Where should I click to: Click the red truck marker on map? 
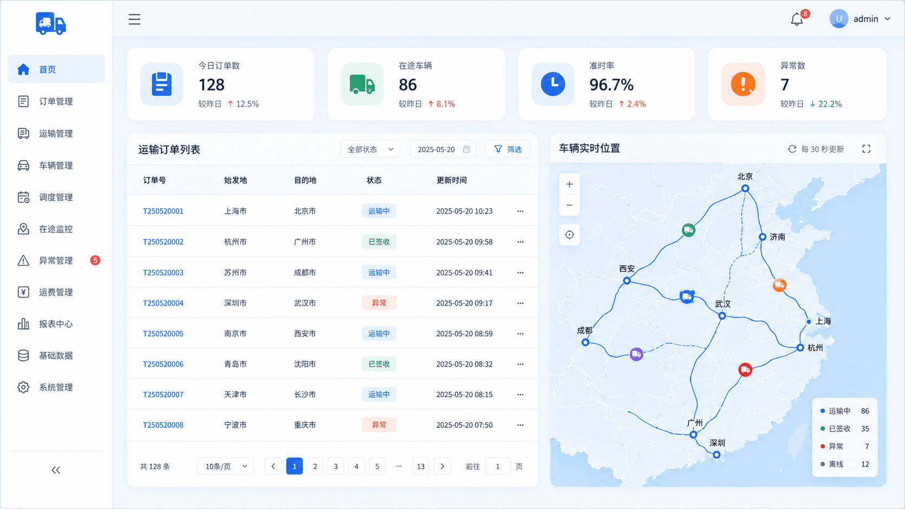click(745, 370)
